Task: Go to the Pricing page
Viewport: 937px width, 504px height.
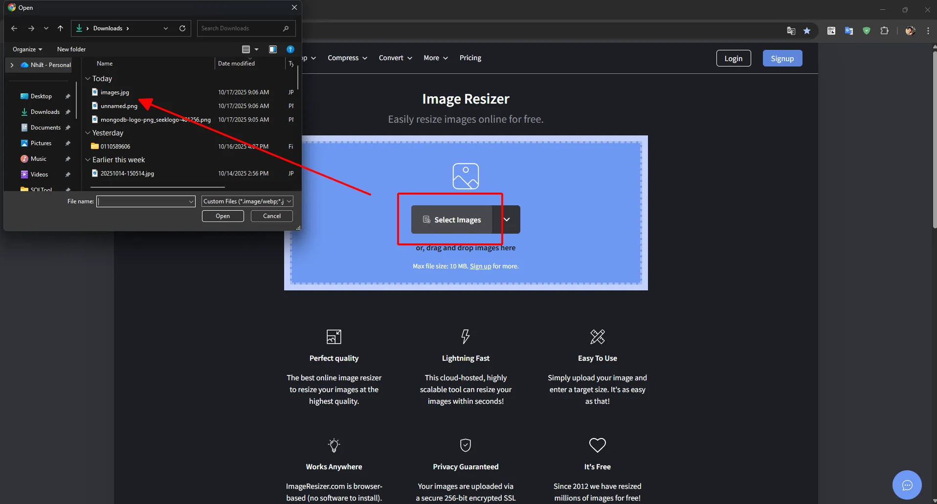Action: point(470,58)
